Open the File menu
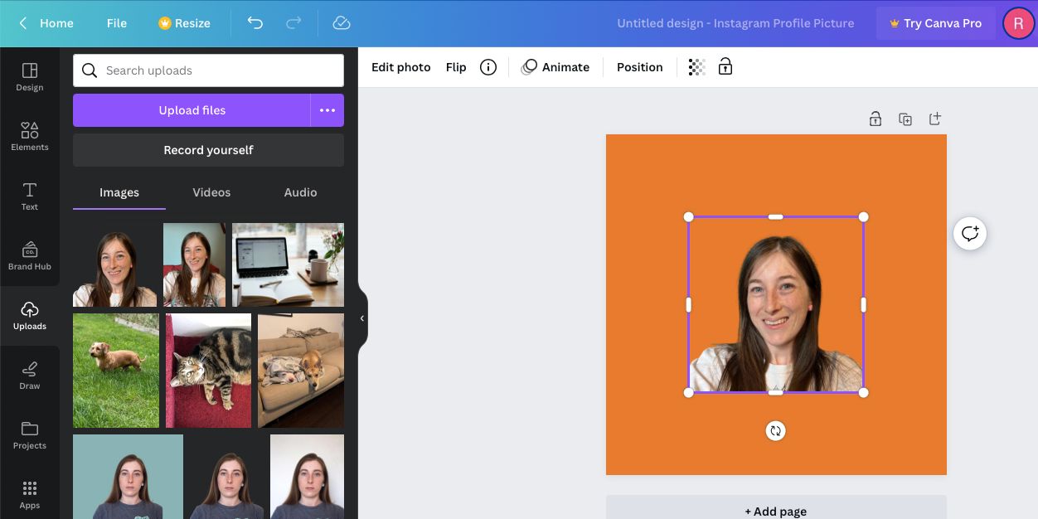Viewport: 1038px width, 519px height. 117,23
